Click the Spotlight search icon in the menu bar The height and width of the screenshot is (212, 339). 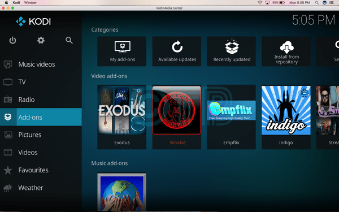(x=317, y=3)
